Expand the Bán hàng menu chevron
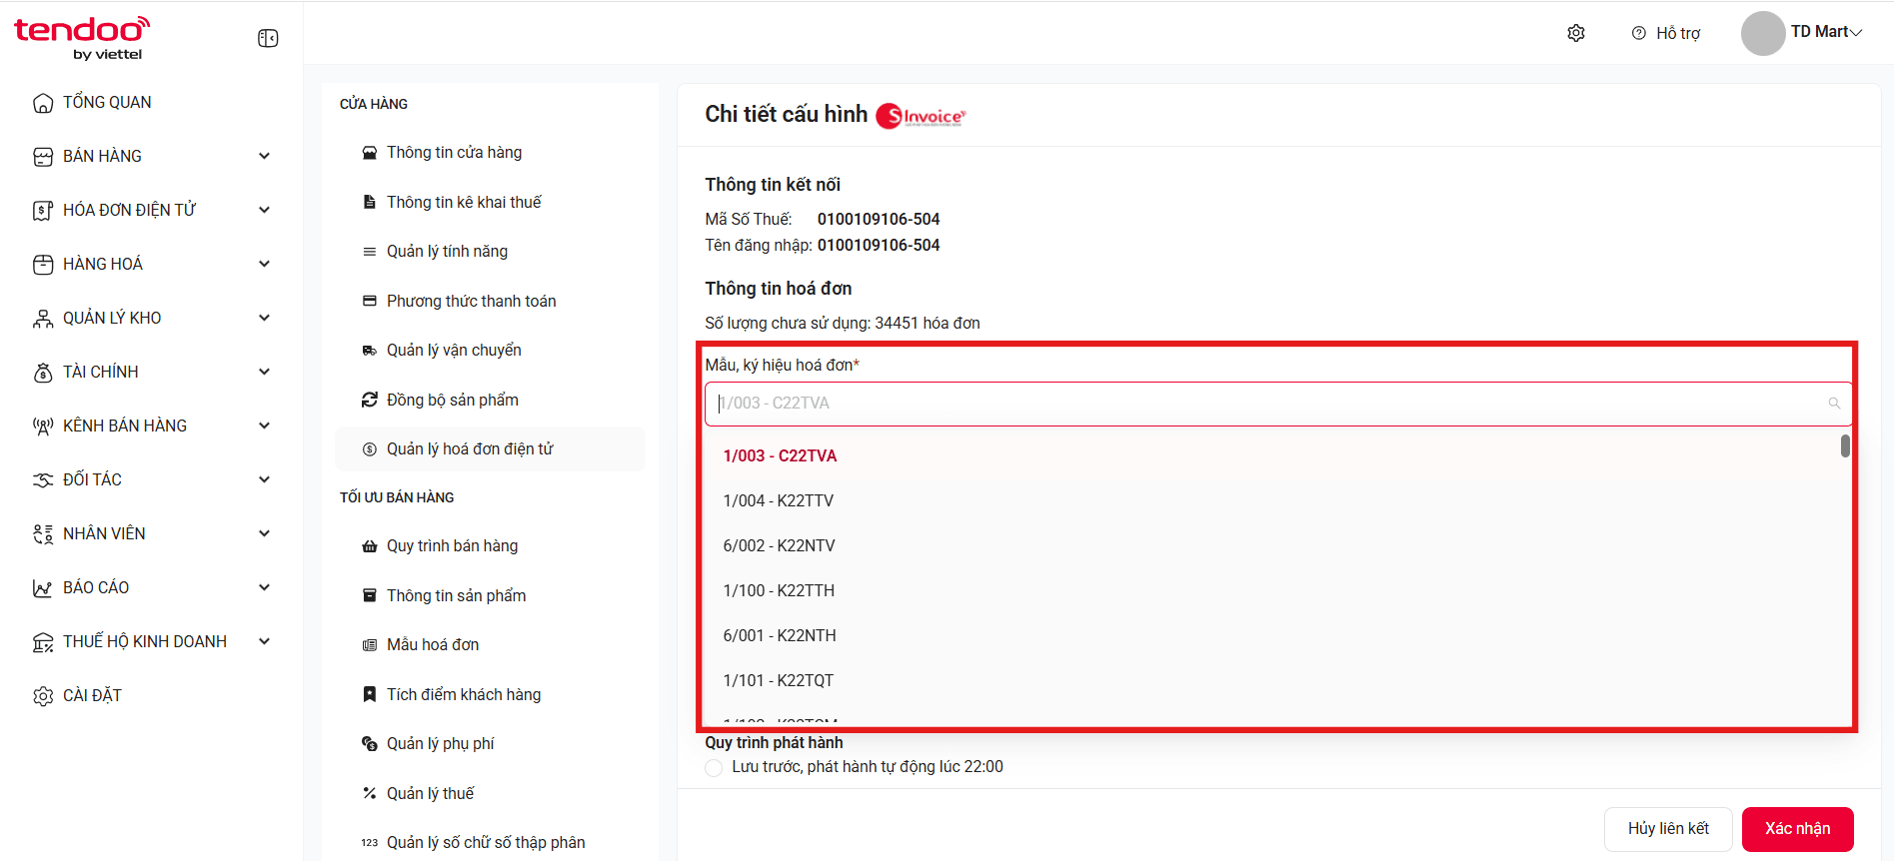This screenshot has width=1894, height=861. (265, 156)
